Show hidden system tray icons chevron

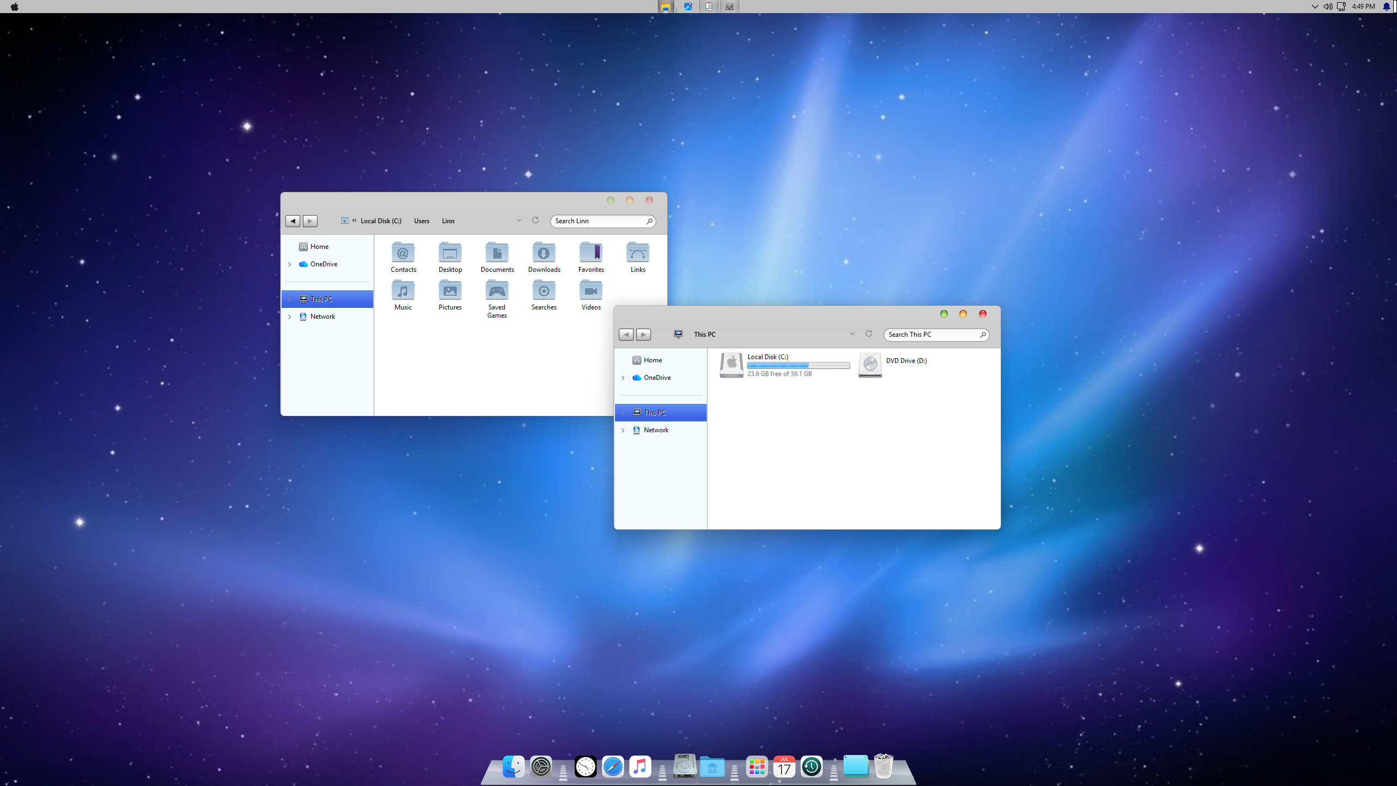[1315, 7]
